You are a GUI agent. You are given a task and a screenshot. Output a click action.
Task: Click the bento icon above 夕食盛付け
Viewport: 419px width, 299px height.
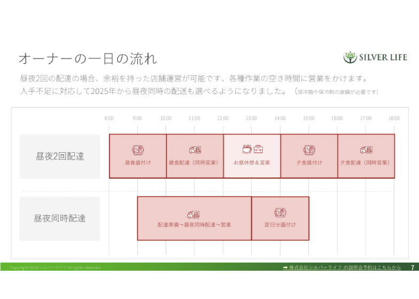[309, 150]
